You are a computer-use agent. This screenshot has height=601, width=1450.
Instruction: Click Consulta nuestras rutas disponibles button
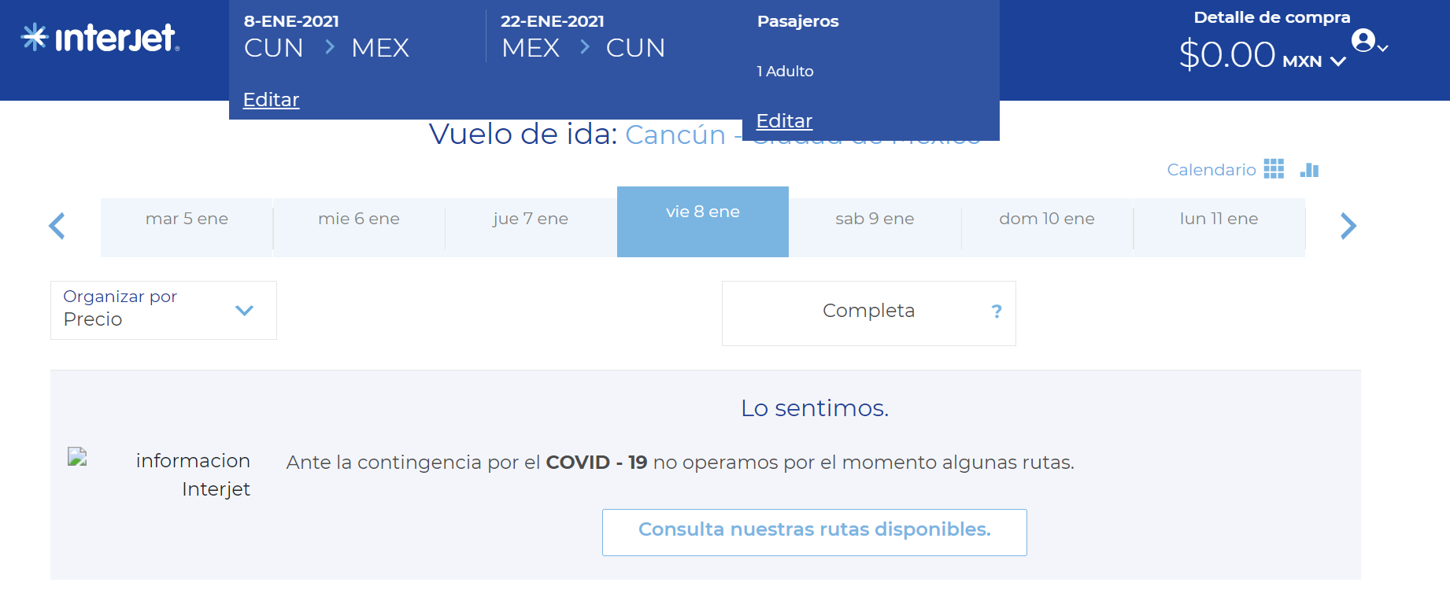click(x=815, y=533)
